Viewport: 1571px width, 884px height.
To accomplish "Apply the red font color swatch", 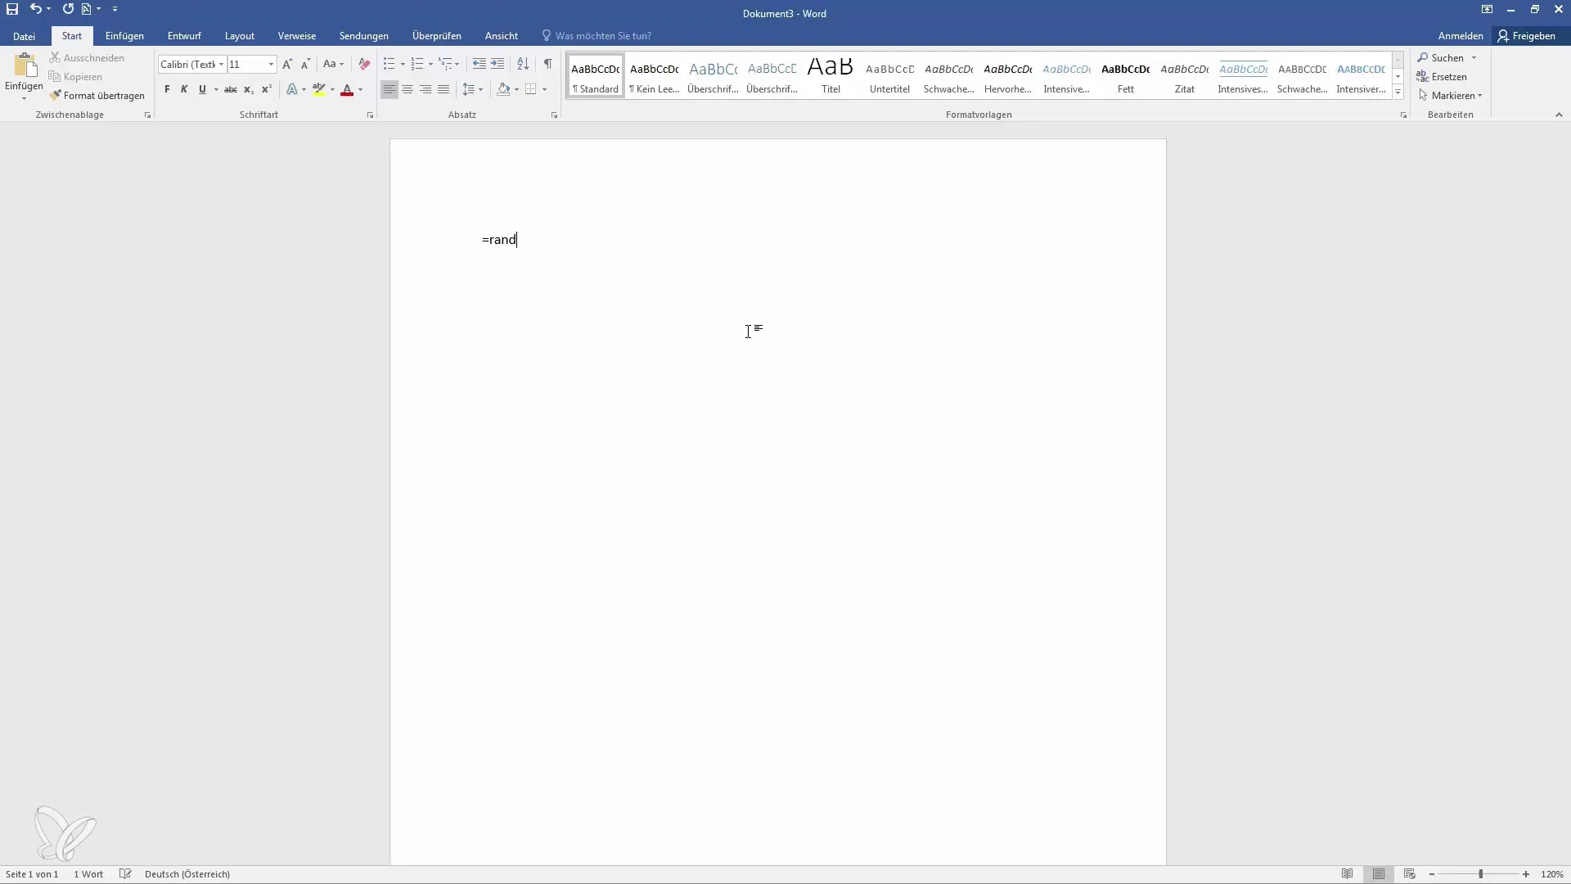I will 347,89.
